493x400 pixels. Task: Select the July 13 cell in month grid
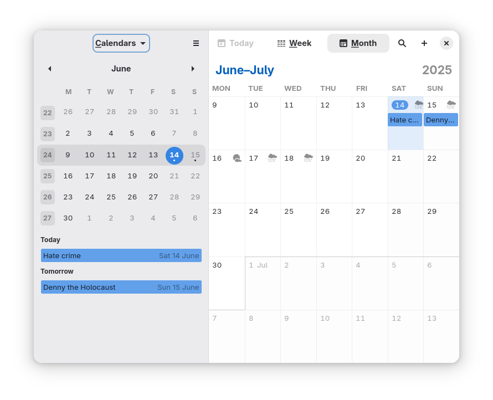coord(441,336)
